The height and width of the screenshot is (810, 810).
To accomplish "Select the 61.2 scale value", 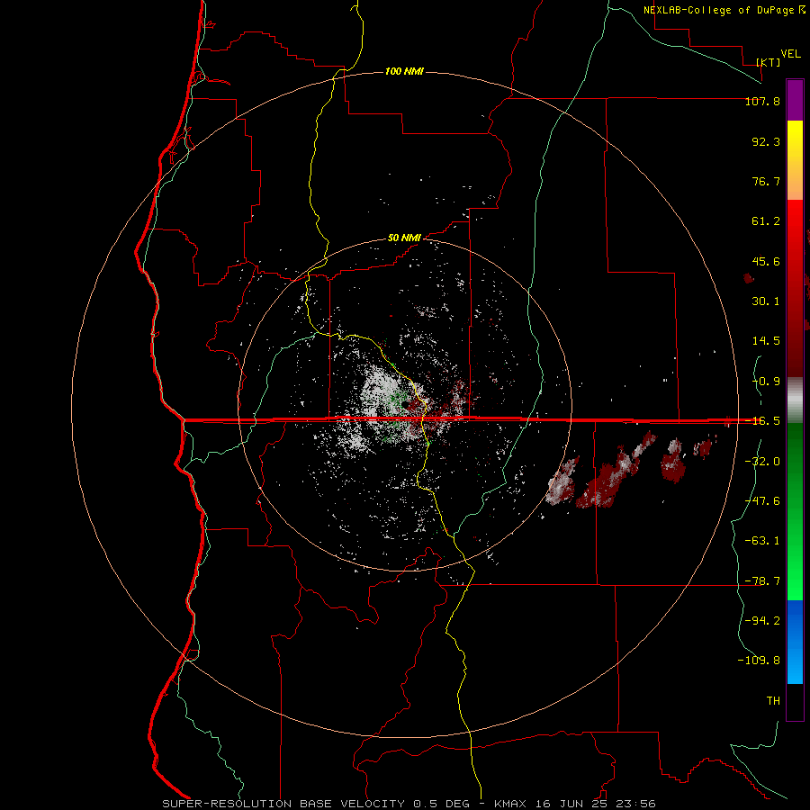I will pyautogui.click(x=766, y=221).
